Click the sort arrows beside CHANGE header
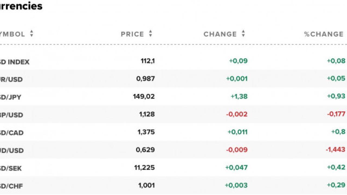The image size is (347, 195). (243, 34)
